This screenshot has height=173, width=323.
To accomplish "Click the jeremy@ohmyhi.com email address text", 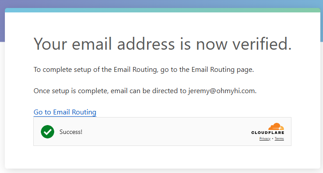I will click(x=221, y=91).
